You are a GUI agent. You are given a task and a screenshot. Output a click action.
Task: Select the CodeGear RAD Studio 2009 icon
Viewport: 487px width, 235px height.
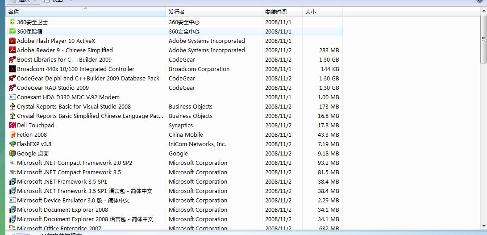point(12,88)
